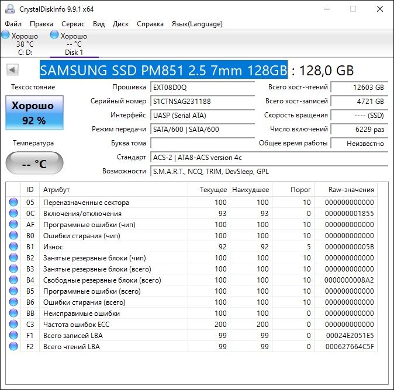394x390 pixels.
Task: Click total host reads value 12603 GB
Action: pyautogui.click(x=360, y=88)
